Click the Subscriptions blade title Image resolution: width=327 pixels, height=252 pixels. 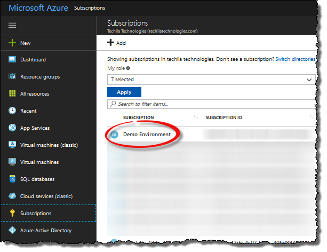click(x=127, y=23)
